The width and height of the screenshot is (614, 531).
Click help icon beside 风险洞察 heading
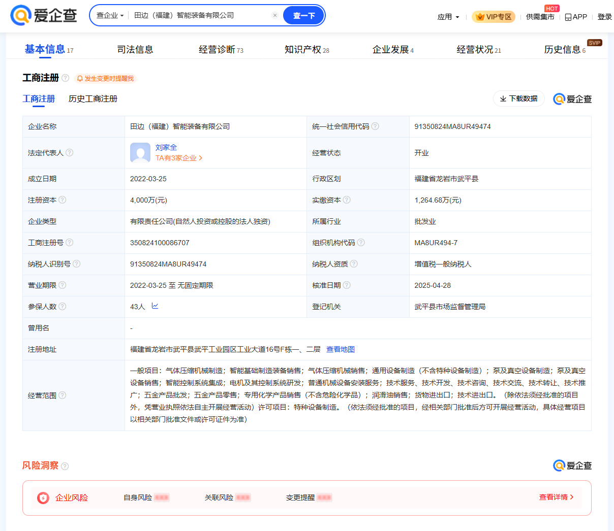[x=65, y=466]
